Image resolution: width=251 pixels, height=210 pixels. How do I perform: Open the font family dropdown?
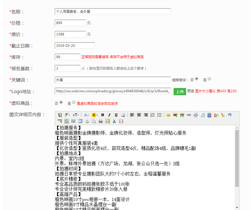[x=68, y=115]
